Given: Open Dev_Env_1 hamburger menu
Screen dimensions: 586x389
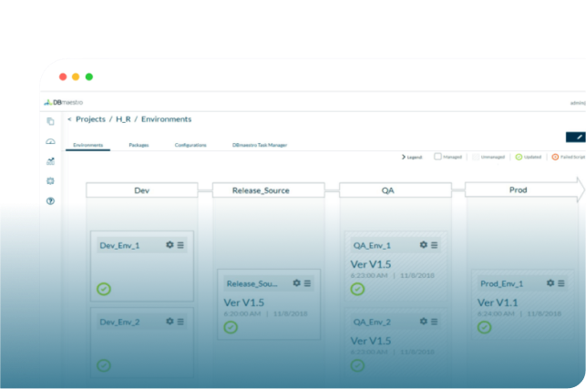Looking at the screenshot, I should click(x=180, y=245).
